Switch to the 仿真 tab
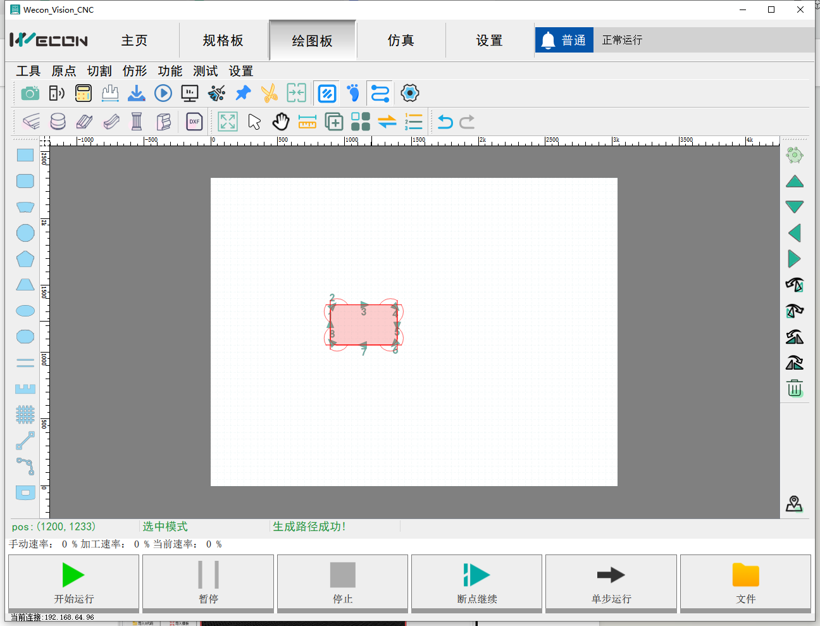The image size is (820, 626). click(401, 41)
